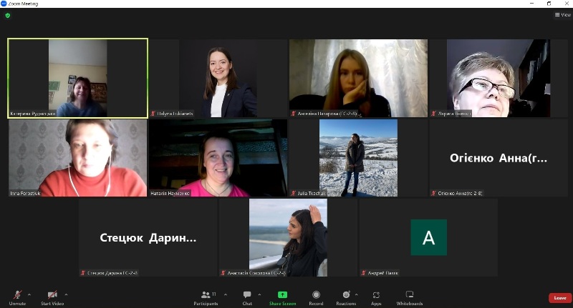Select the blonde girl's video tile by curtains
Viewport: 573px width, 308px height.
tap(358, 79)
